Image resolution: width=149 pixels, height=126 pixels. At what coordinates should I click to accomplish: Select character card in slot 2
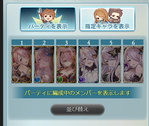pos(44,65)
